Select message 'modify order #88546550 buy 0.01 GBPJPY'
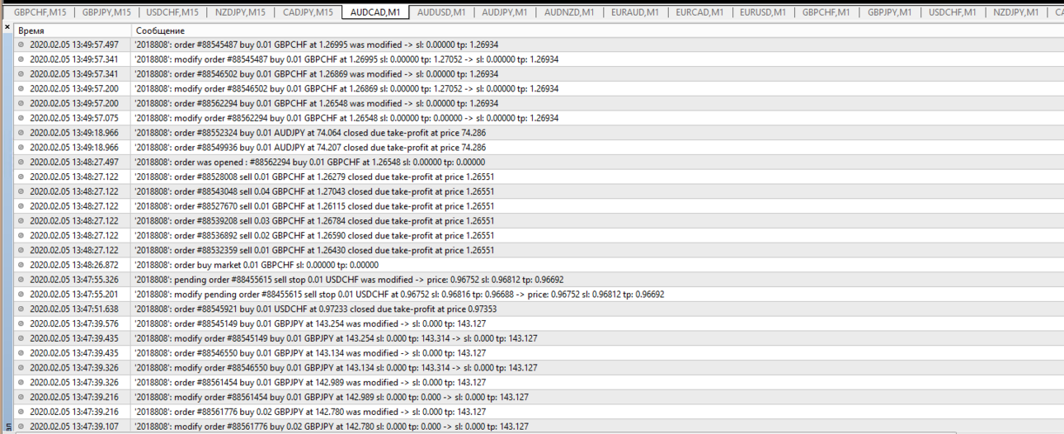1064x434 pixels. 336,368
